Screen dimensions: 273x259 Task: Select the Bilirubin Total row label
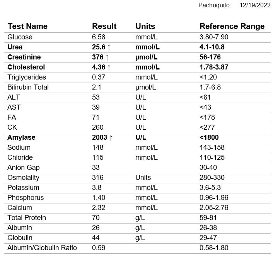tap(28, 87)
